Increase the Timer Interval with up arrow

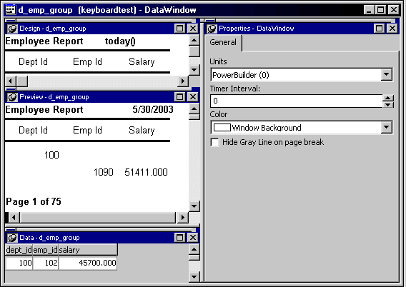[x=388, y=98]
